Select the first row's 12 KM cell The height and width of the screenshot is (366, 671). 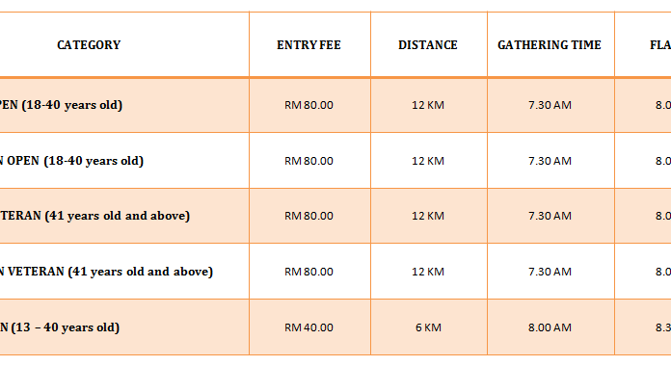click(x=428, y=105)
